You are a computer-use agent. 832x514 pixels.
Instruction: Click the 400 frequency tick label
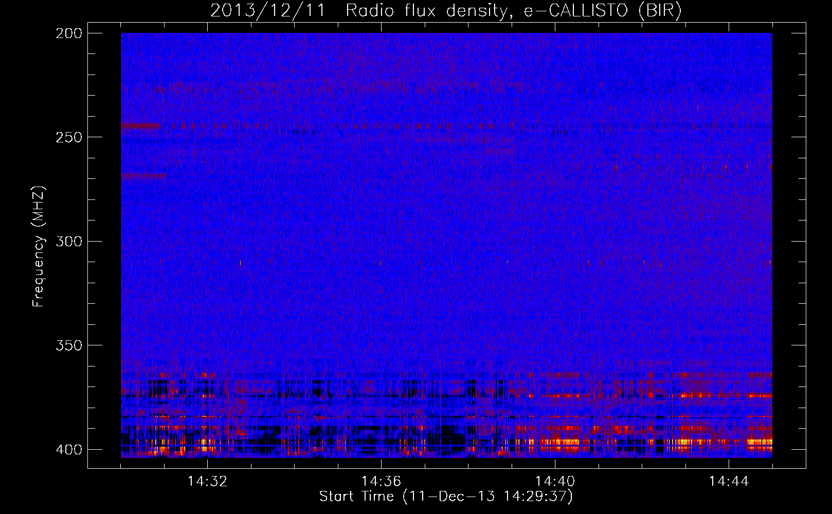tap(69, 449)
